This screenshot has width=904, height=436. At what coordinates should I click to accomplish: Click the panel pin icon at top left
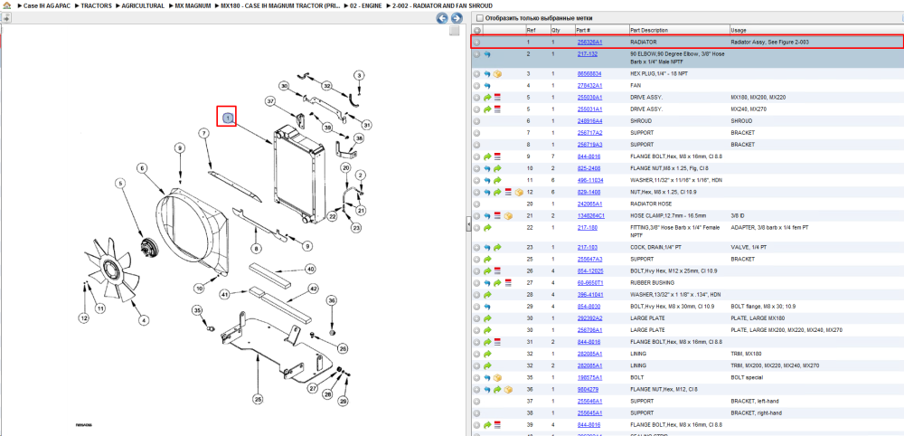pyautogui.click(x=5, y=18)
